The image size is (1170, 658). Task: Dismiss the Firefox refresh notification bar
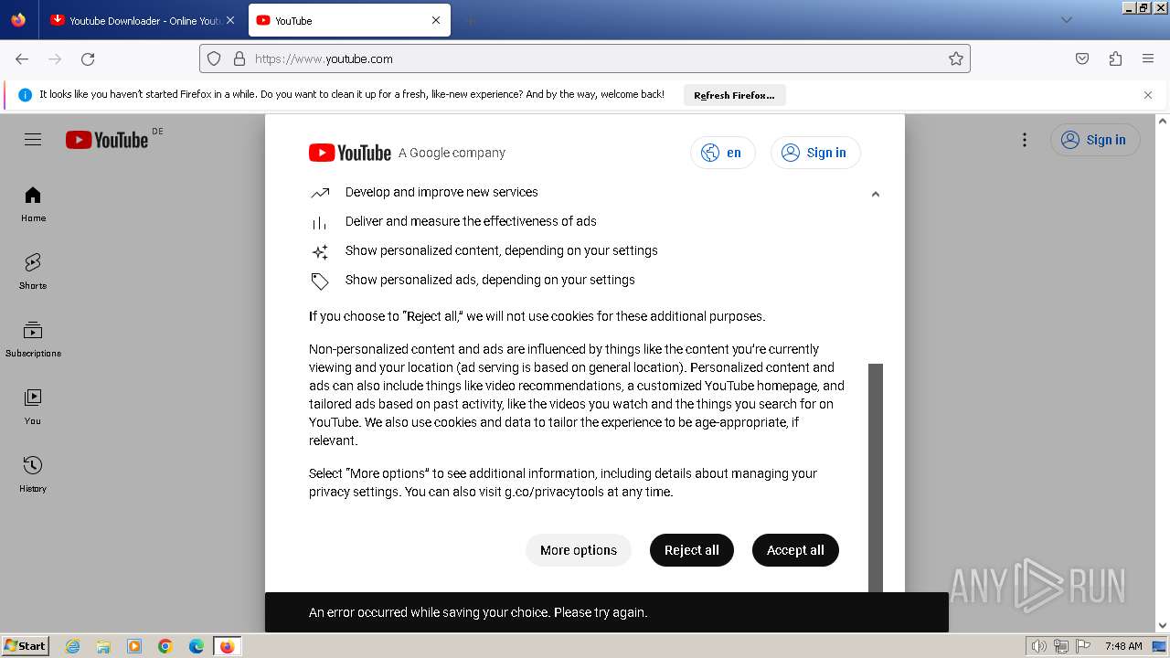tap(1148, 95)
